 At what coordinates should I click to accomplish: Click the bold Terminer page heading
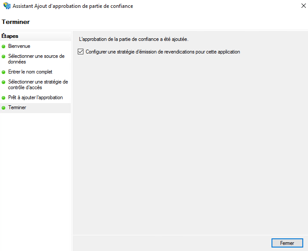pos(16,22)
